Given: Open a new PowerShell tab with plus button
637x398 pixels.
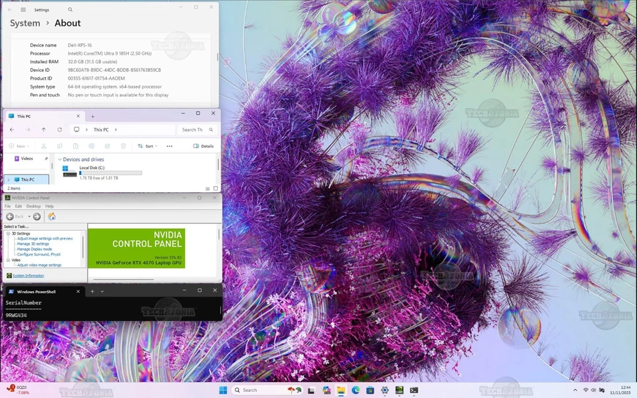Looking at the screenshot, I should (x=92, y=291).
